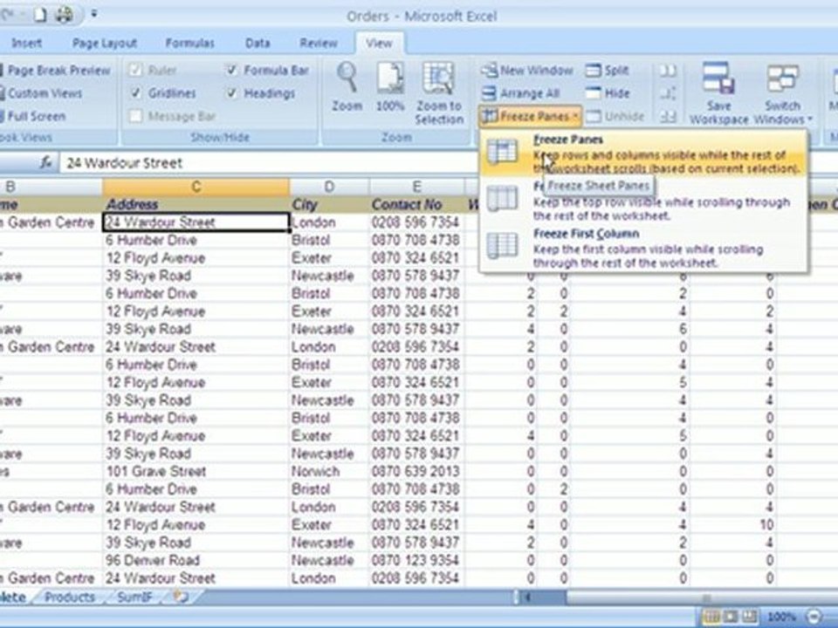Image resolution: width=838 pixels, height=628 pixels.
Task: Click Synchronous Scrolling icon
Action: (668, 93)
